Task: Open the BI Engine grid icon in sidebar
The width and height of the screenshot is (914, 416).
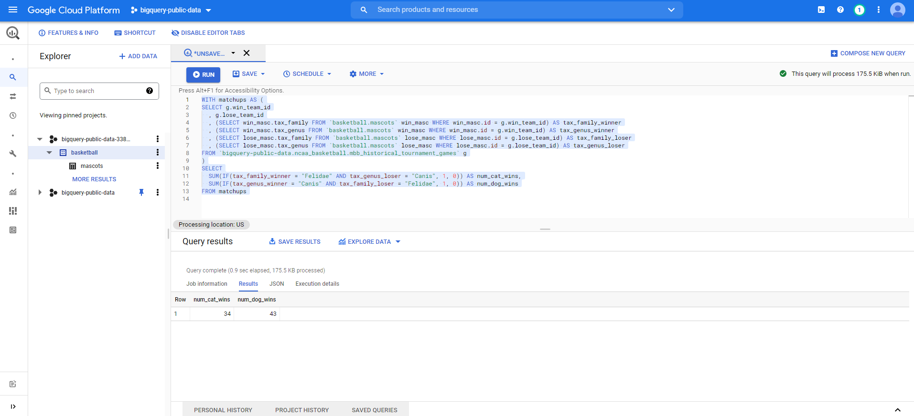Action: point(13,211)
